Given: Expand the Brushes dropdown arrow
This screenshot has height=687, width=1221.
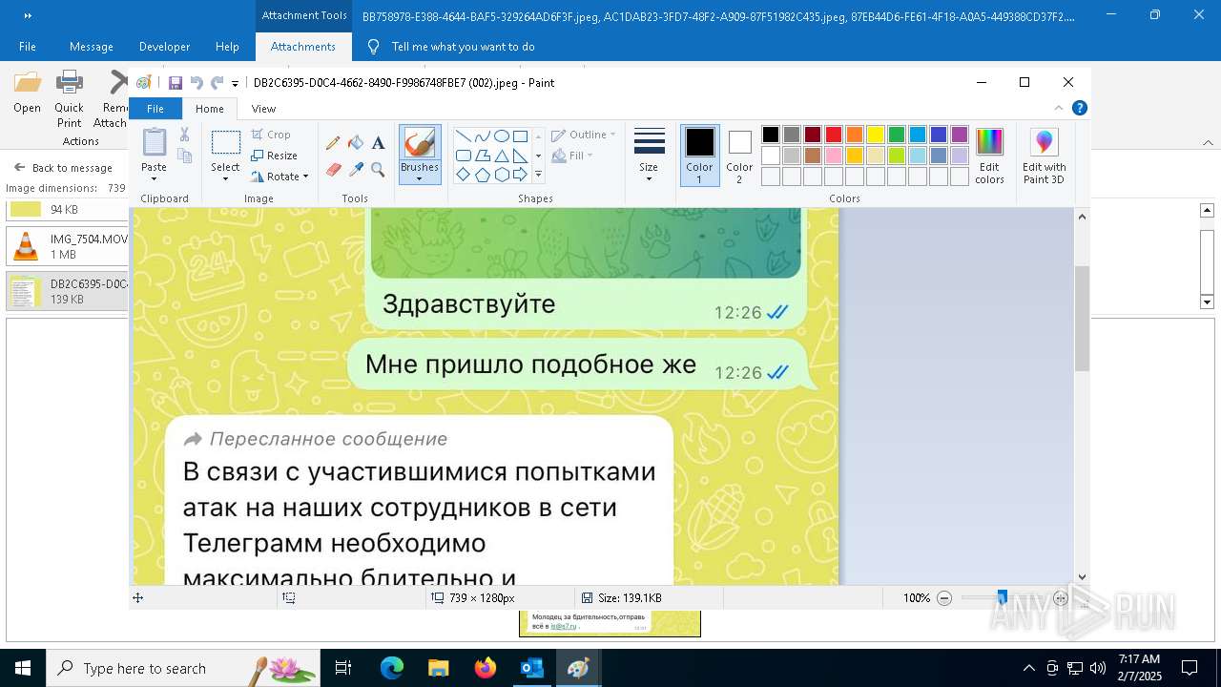Looking at the screenshot, I should click(419, 179).
